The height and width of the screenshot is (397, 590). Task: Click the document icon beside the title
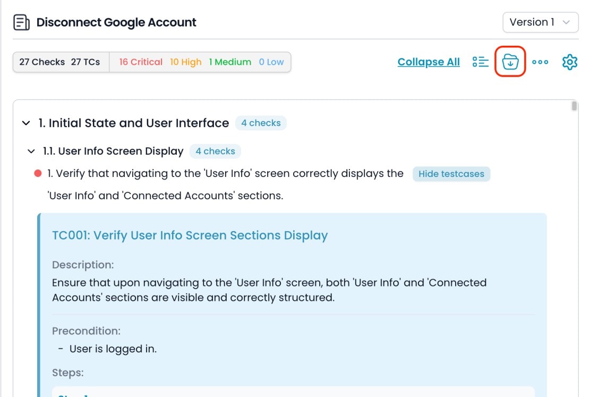[21, 23]
